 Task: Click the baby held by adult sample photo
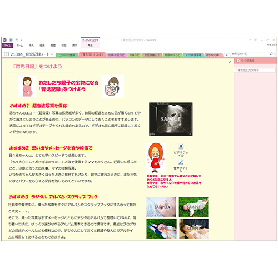[194, 229]
